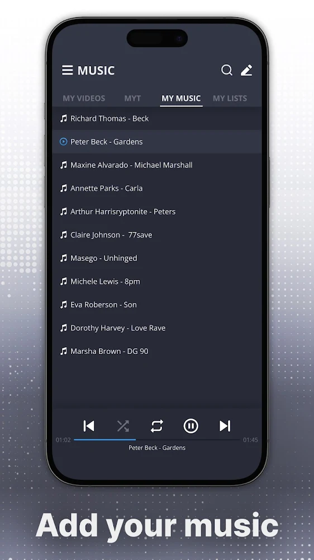Play Claire Johnson - 77save

click(x=157, y=235)
